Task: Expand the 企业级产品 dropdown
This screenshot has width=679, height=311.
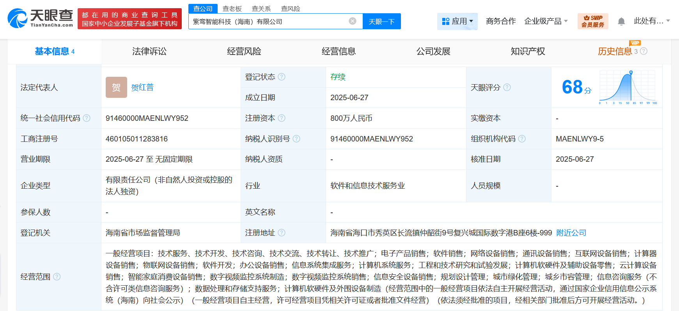Action: (546, 21)
